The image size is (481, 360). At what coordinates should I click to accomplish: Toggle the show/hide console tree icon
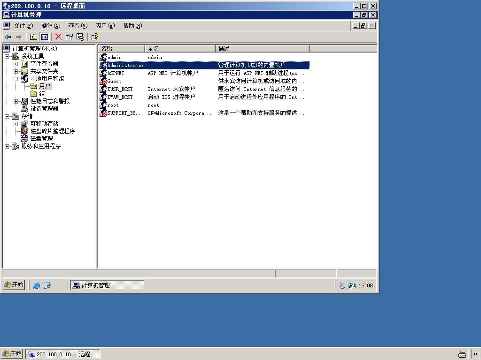click(45, 37)
